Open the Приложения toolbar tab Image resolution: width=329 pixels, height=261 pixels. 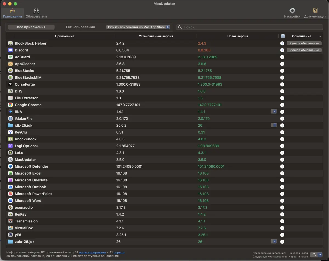[12, 13]
